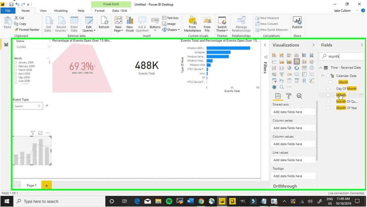The width and height of the screenshot is (367, 207).
Task: Open From Marketplace custom visuals
Action: 192,24
